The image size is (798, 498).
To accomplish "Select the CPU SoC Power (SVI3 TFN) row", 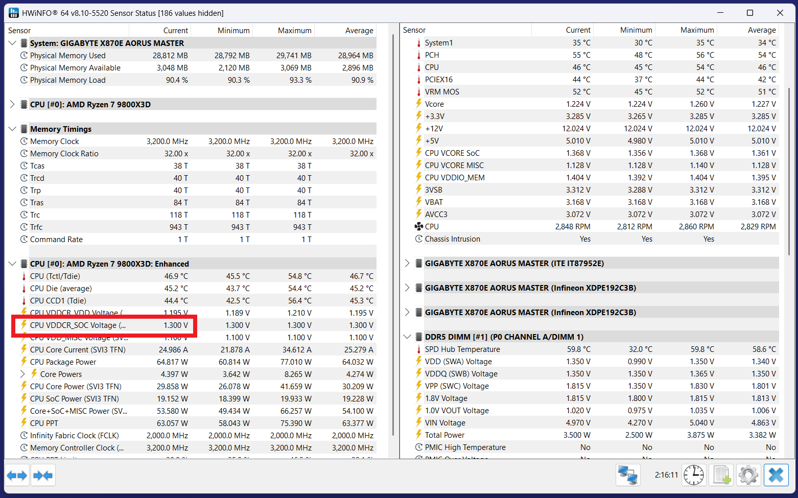I will coord(198,399).
